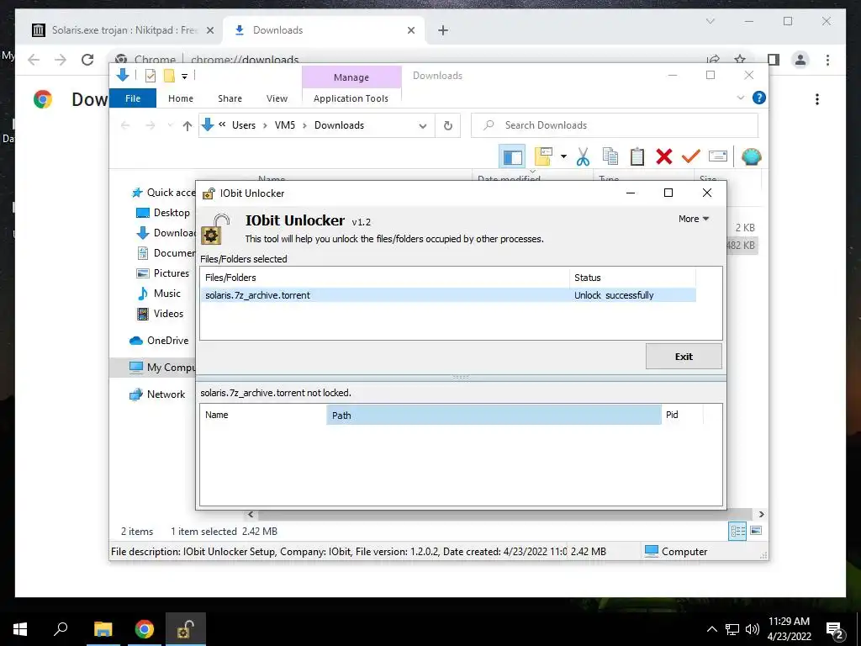Image resolution: width=861 pixels, height=646 pixels.
Task: Click the Search Downloads field
Action: pyautogui.click(x=615, y=125)
